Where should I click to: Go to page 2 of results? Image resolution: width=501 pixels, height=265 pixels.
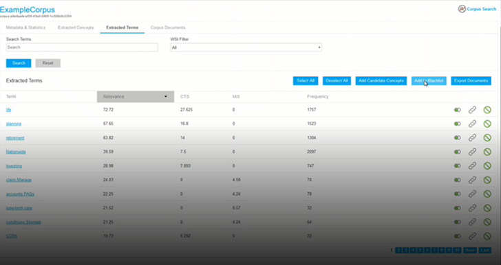tap(398, 251)
